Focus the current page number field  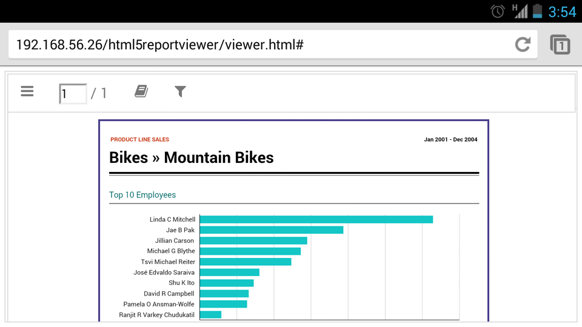pos(73,94)
